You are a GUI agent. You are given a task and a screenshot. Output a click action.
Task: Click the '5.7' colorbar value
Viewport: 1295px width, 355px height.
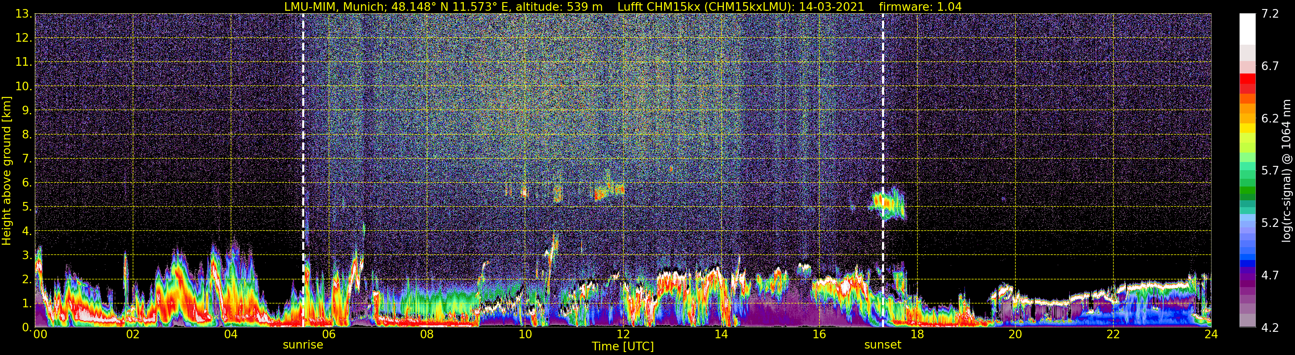1270,171
